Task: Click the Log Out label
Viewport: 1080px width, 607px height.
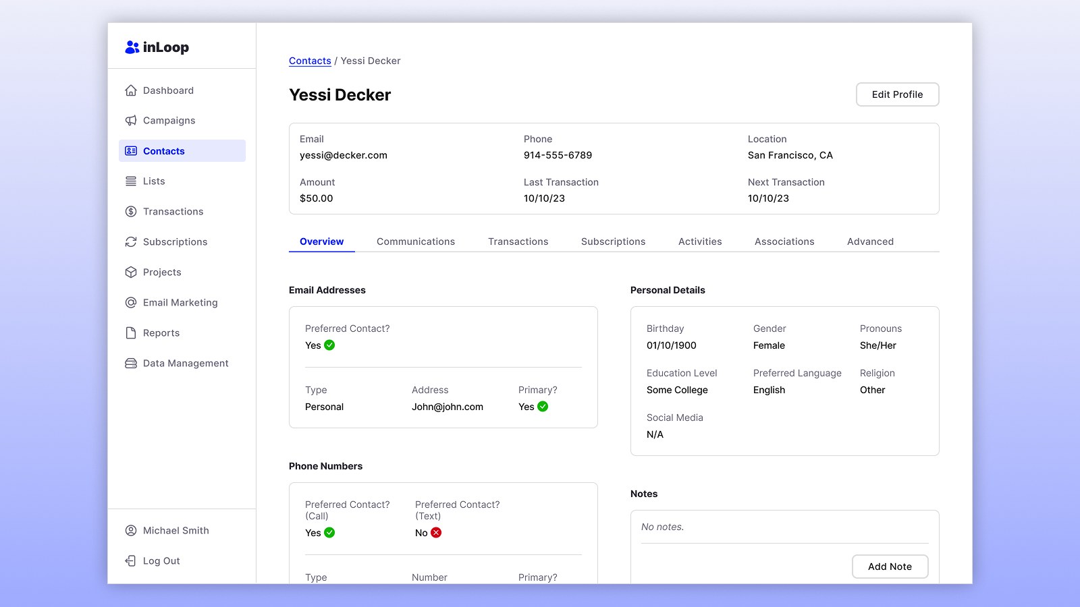Action: click(161, 561)
